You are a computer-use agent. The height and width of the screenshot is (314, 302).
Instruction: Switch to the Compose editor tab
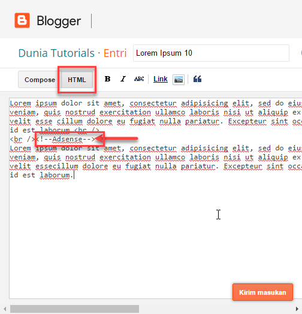click(x=40, y=80)
